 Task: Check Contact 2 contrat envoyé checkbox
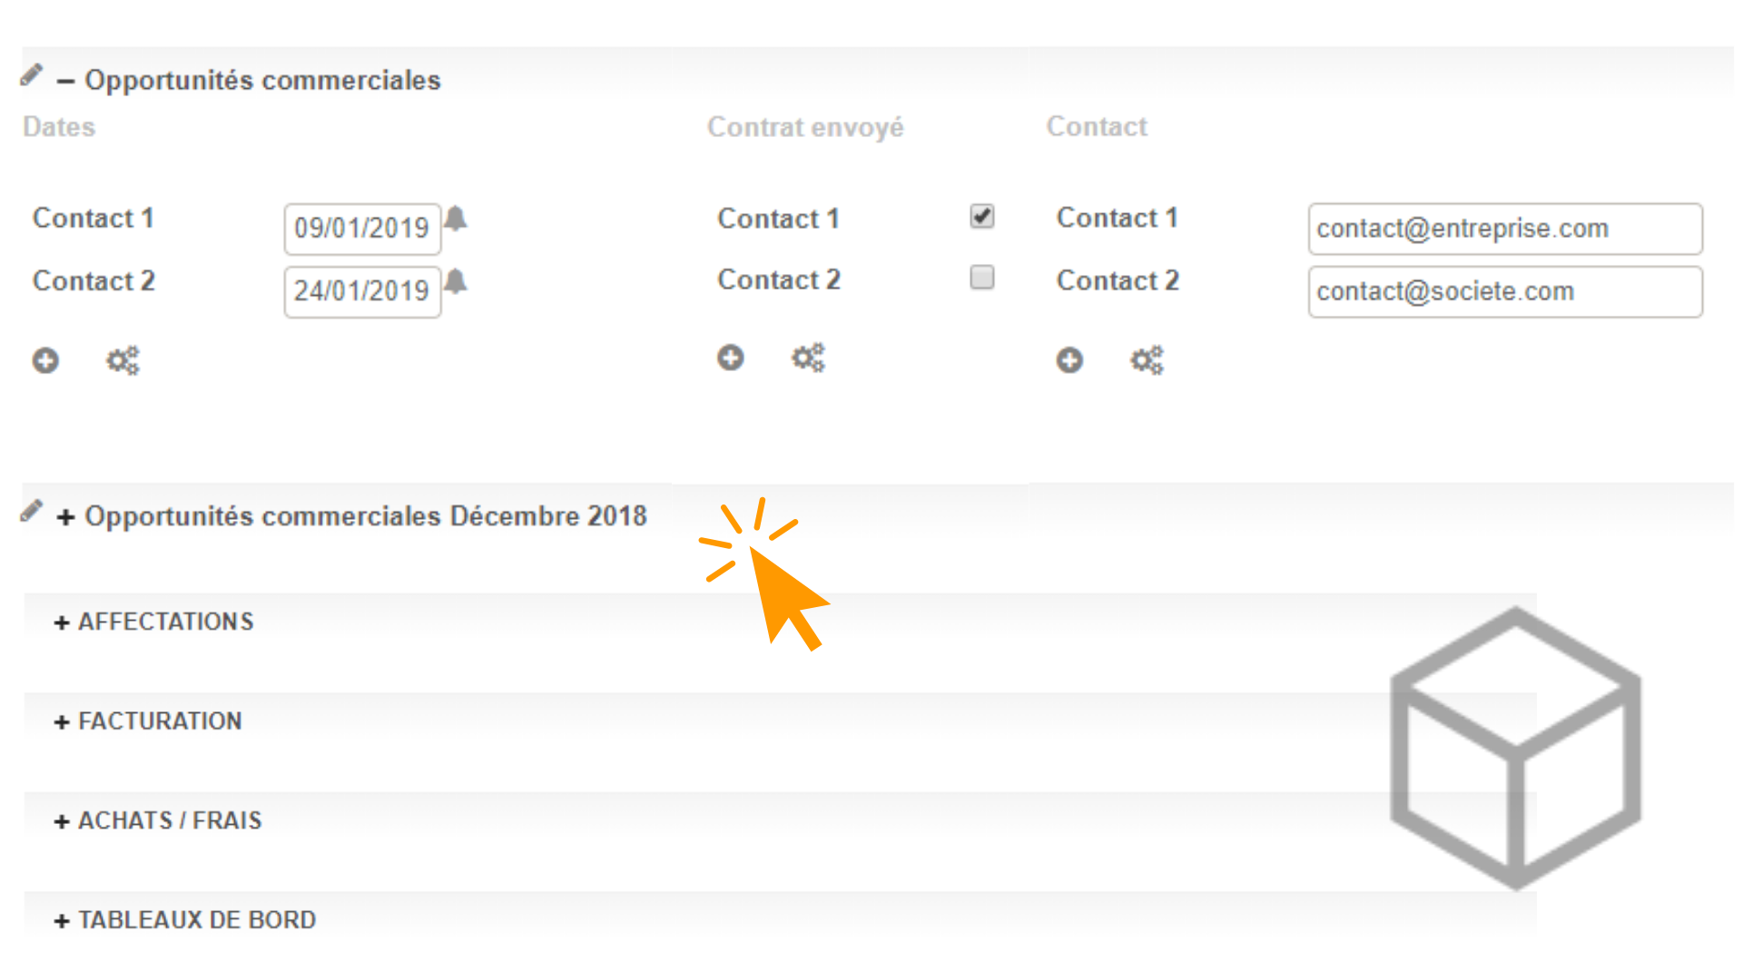(981, 277)
